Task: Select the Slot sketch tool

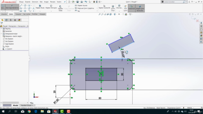Action: tap(21, 11)
